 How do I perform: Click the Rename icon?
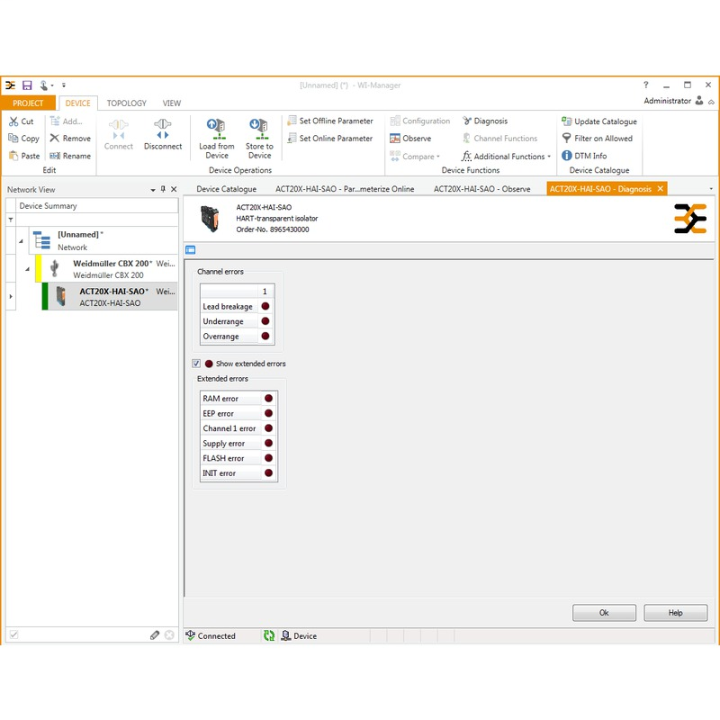[x=55, y=156]
